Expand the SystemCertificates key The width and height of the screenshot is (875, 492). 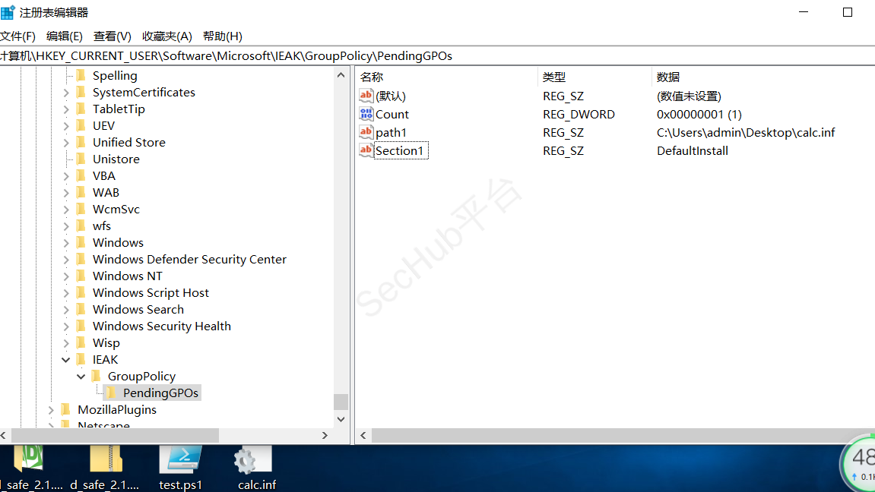[x=66, y=93]
